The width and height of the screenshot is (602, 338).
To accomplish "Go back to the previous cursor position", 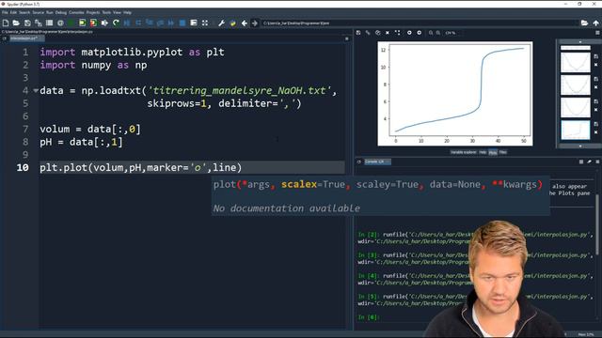I will point(245,23).
